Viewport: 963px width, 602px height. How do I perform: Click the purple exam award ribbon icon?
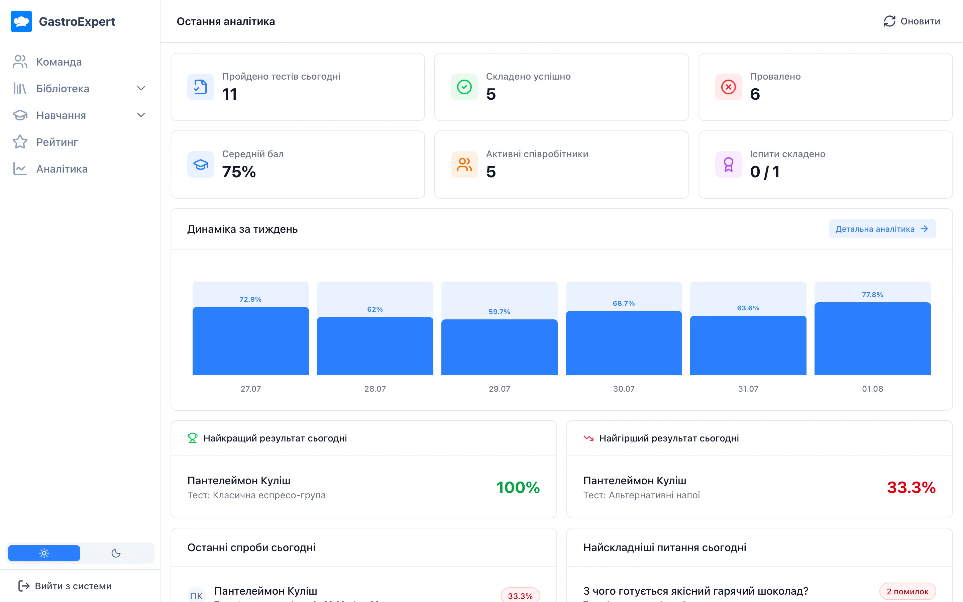coord(728,165)
